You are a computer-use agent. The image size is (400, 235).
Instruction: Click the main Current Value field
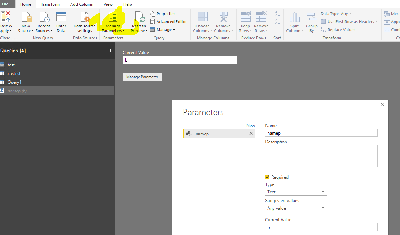pyautogui.click(x=180, y=60)
